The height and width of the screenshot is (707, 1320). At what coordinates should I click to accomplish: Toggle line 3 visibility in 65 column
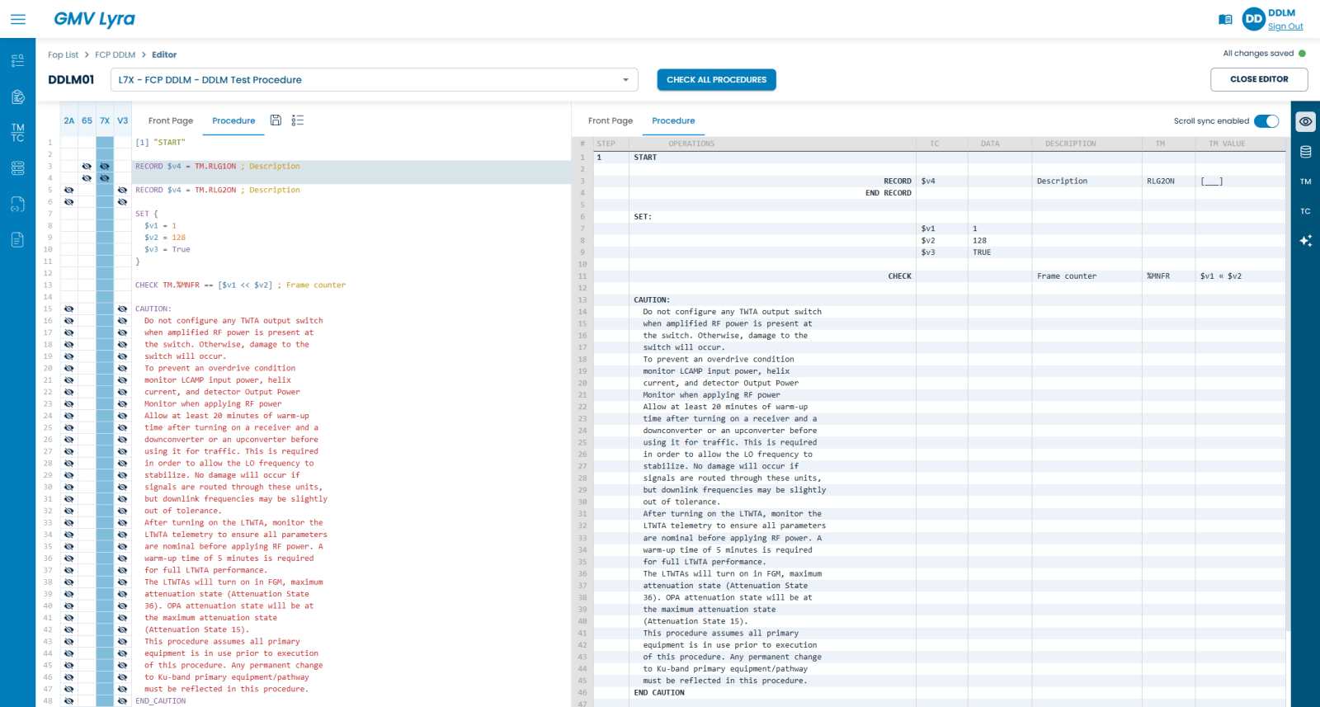[x=87, y=167]
